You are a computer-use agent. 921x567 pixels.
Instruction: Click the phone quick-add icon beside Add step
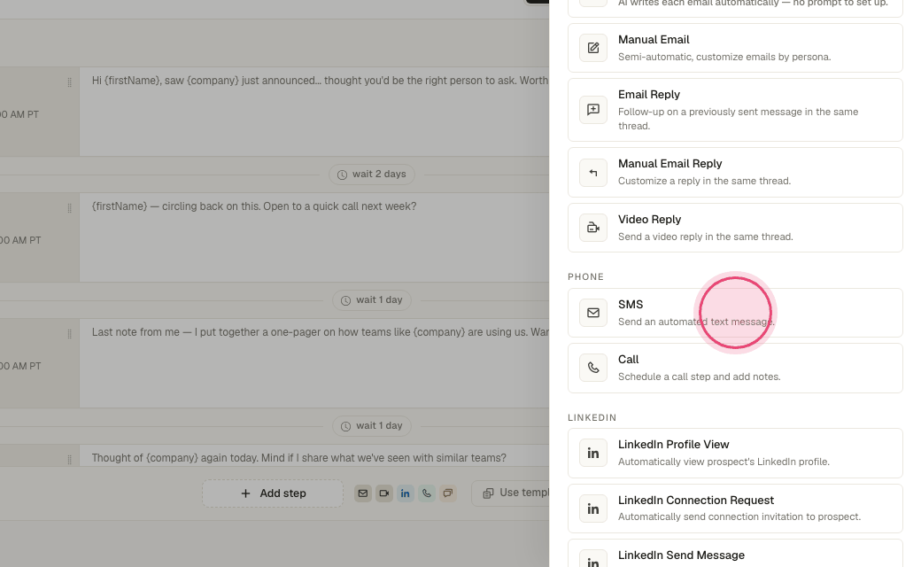pyautogui.click(x=427, y=493)
